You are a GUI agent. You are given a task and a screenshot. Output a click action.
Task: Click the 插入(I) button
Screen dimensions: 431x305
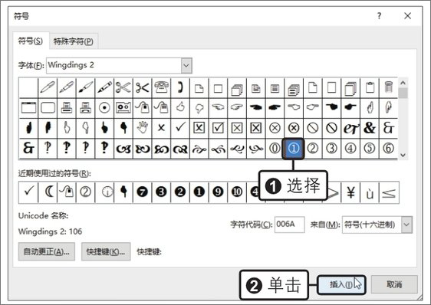pyautogui.click(x=342, y=284)
